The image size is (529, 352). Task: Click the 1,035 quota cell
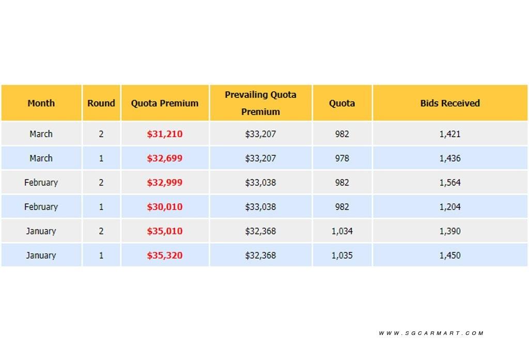click(342, 255)
